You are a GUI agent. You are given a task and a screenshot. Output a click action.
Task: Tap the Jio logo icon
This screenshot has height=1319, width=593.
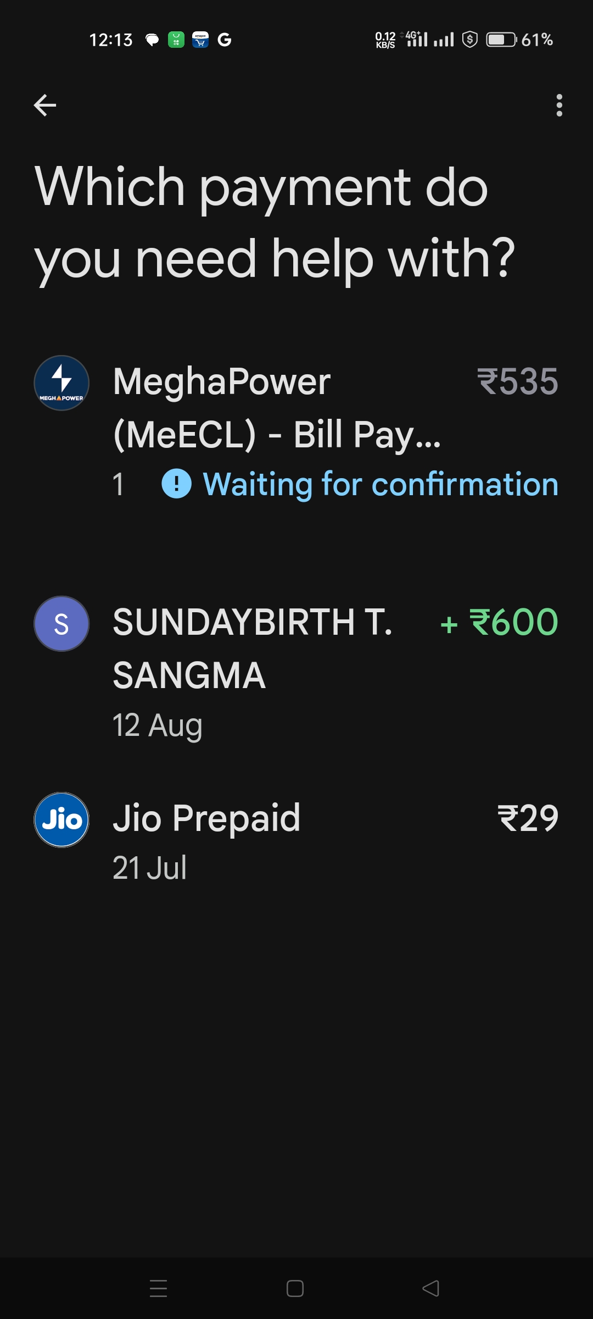click(61, 819)
